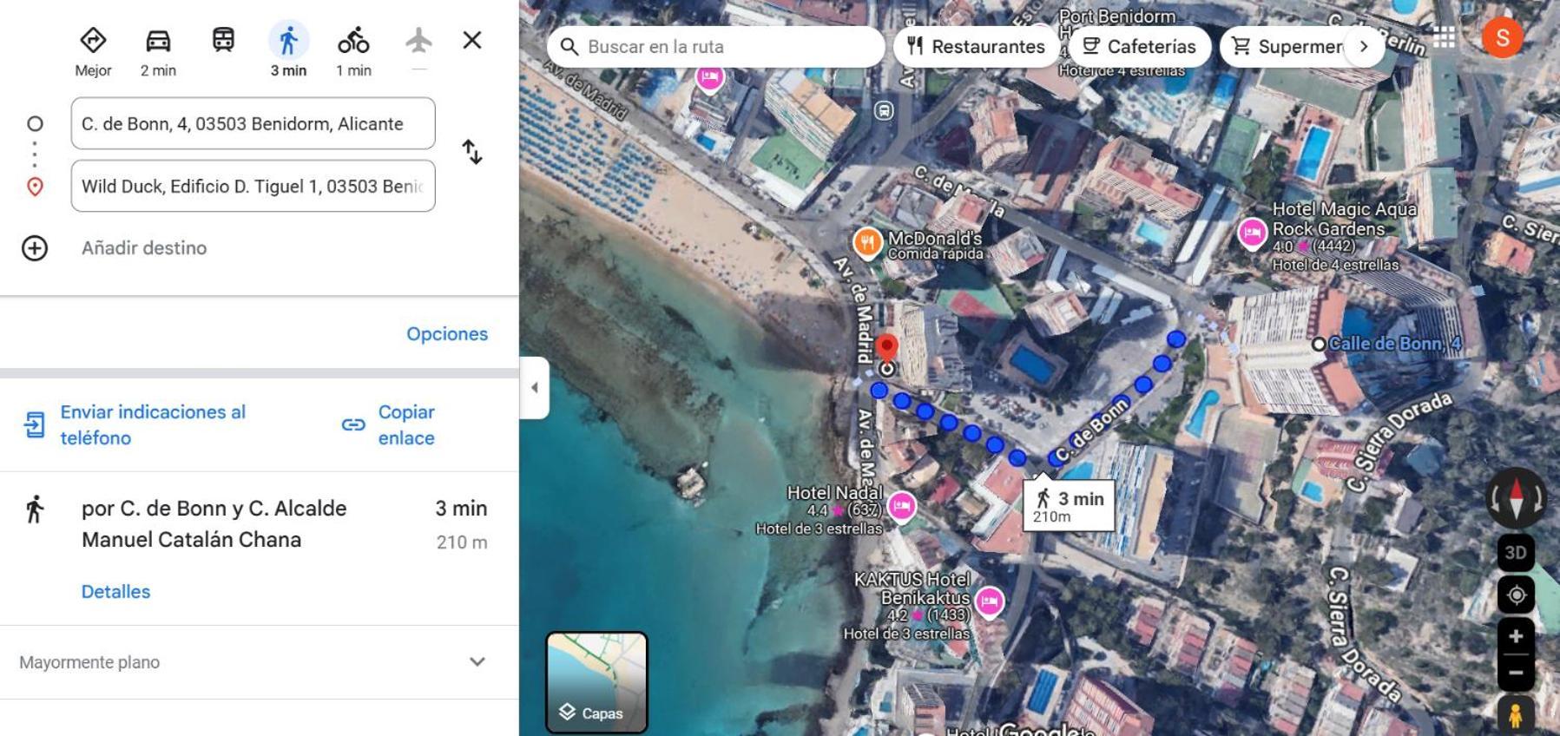The image size is (1560, 736).
Task: Close the directions panel with X
Action: click(472, 40)
